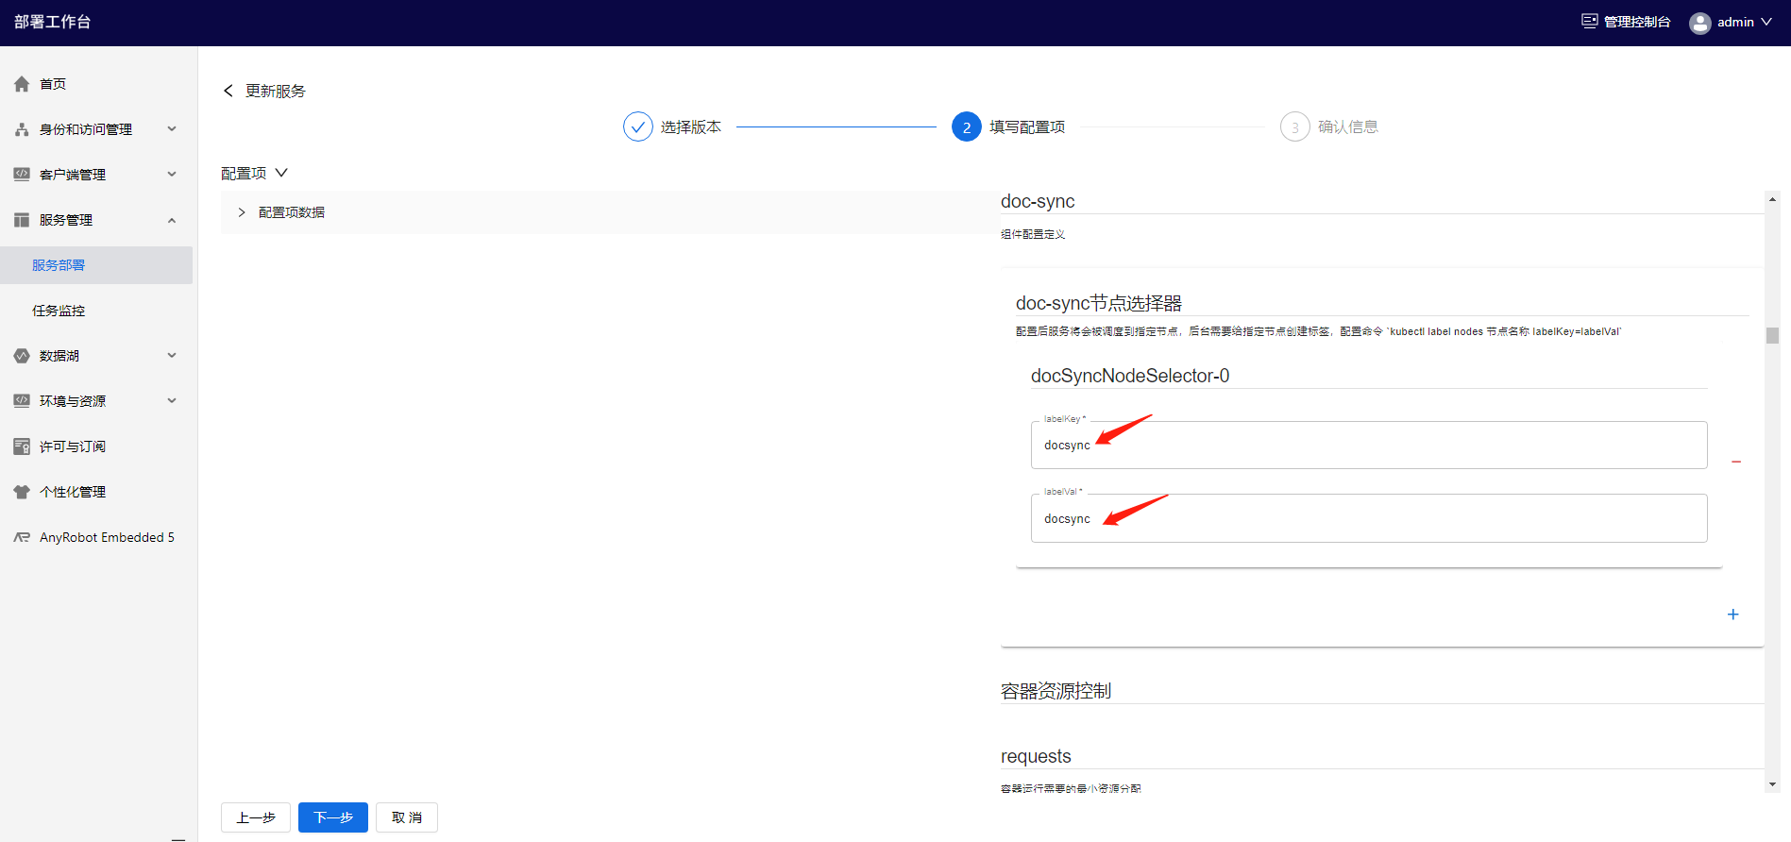Click the 数据湖 sidebar icon

point(22,356)
